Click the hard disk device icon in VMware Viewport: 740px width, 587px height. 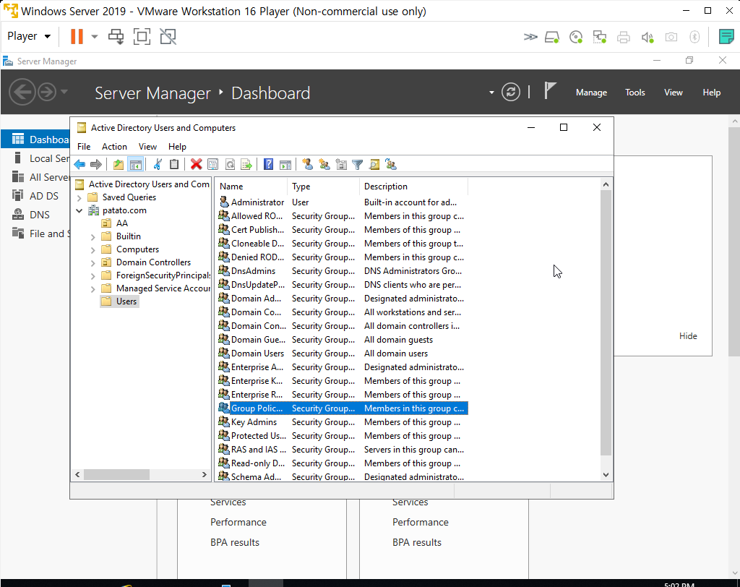pos(552,37)
